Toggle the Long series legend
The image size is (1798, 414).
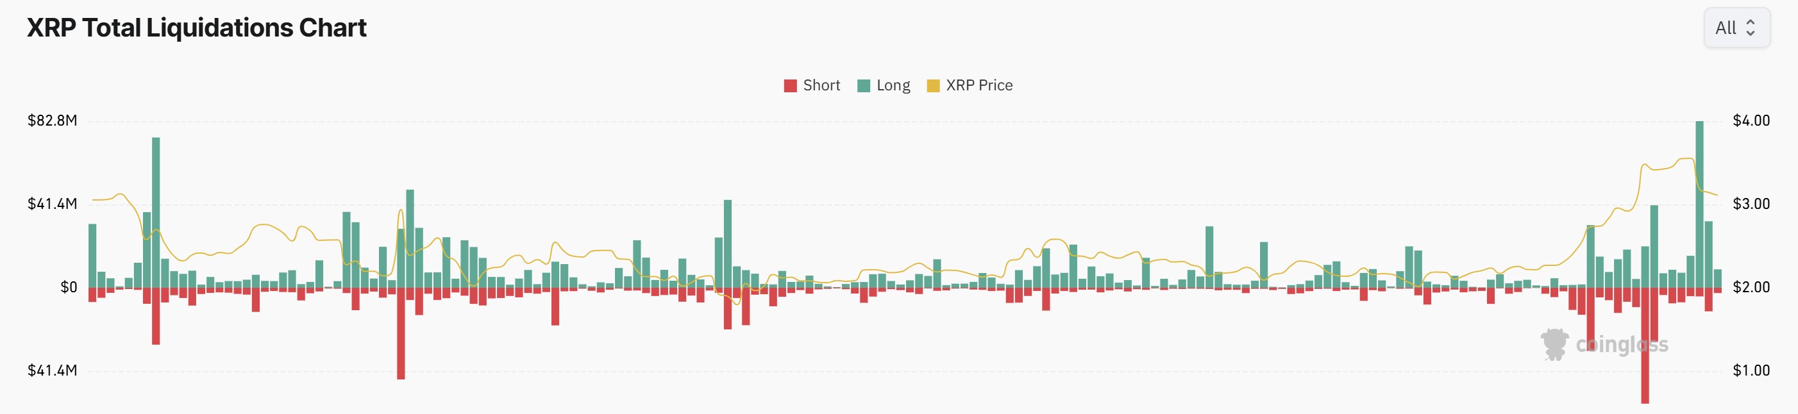point(884,85)
